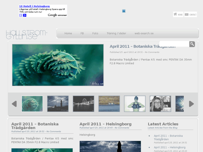Open the Home navigation item
This screenshot has width=203, height=152.
pos(68,33)
